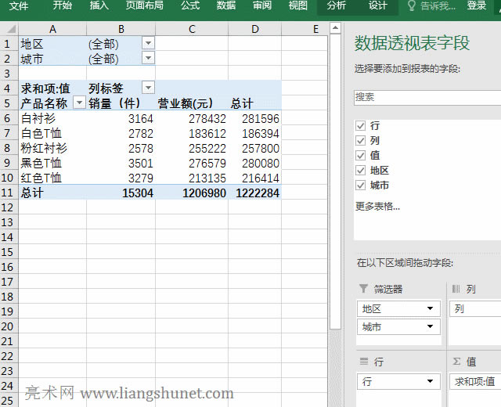Image resolution: width=501 pixels, height=407 pixels.
Task: Expand the 地区 item in the filters area
Action: pos(431,308)
